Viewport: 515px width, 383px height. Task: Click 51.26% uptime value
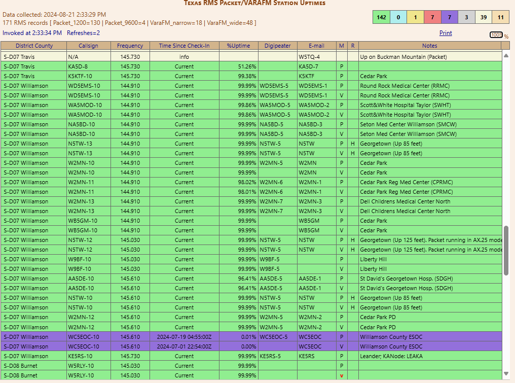click(247, 66)
